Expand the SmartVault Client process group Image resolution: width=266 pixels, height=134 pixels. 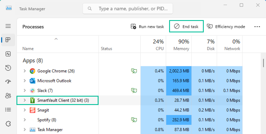pyautogui.click(x=25, y=100)
